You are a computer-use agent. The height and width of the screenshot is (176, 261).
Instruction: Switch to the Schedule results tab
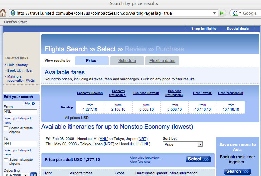pyautogui.click(x=127, y=61)
